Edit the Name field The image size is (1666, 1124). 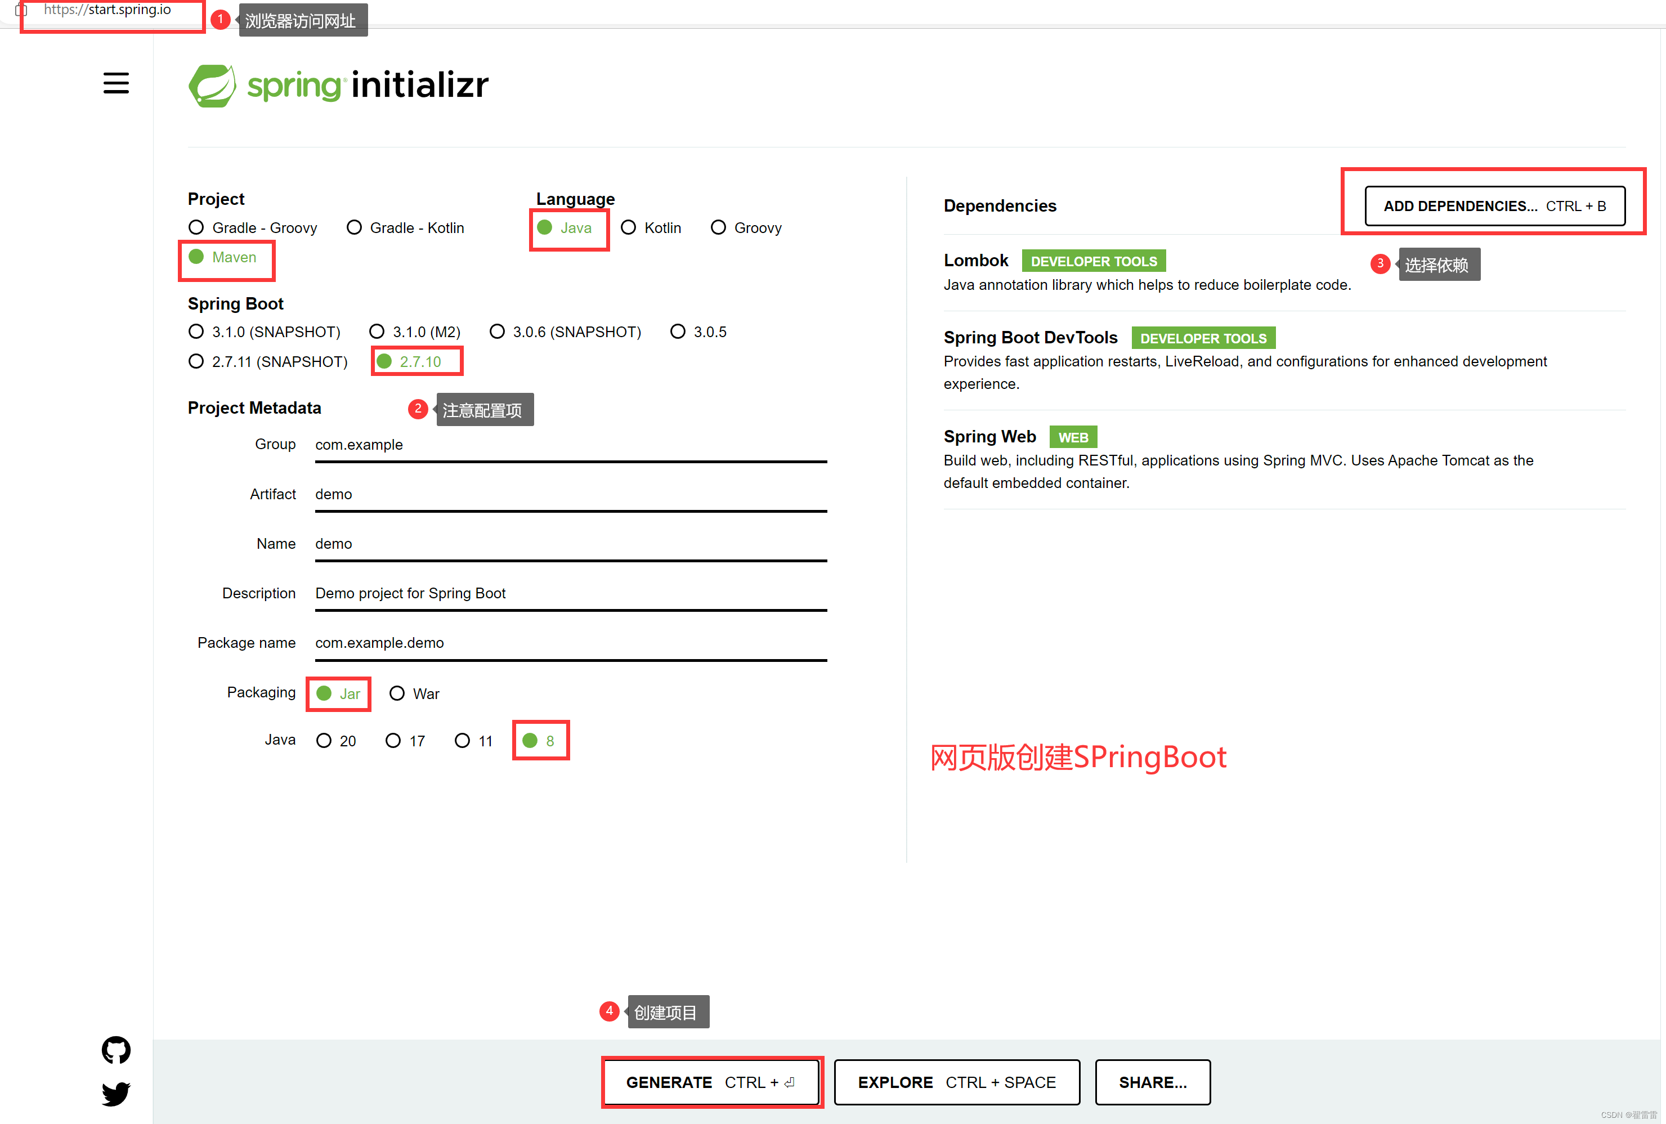[x=571, y=545]
